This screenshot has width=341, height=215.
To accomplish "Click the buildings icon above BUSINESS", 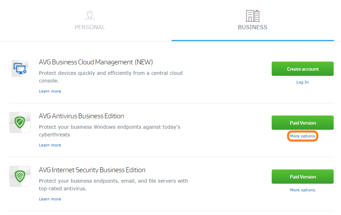I will click(252, 15).
